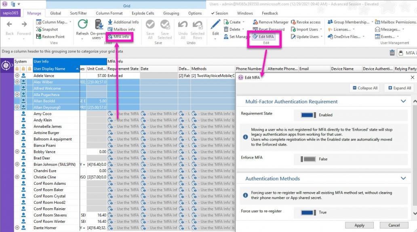Collapse Multi-Factor Authentication Requirement section

point(403,101)
